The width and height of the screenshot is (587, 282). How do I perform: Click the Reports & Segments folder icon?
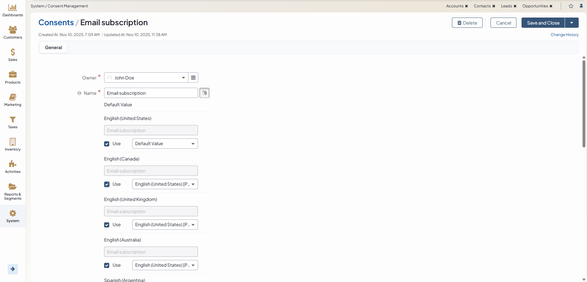(13, 187)
